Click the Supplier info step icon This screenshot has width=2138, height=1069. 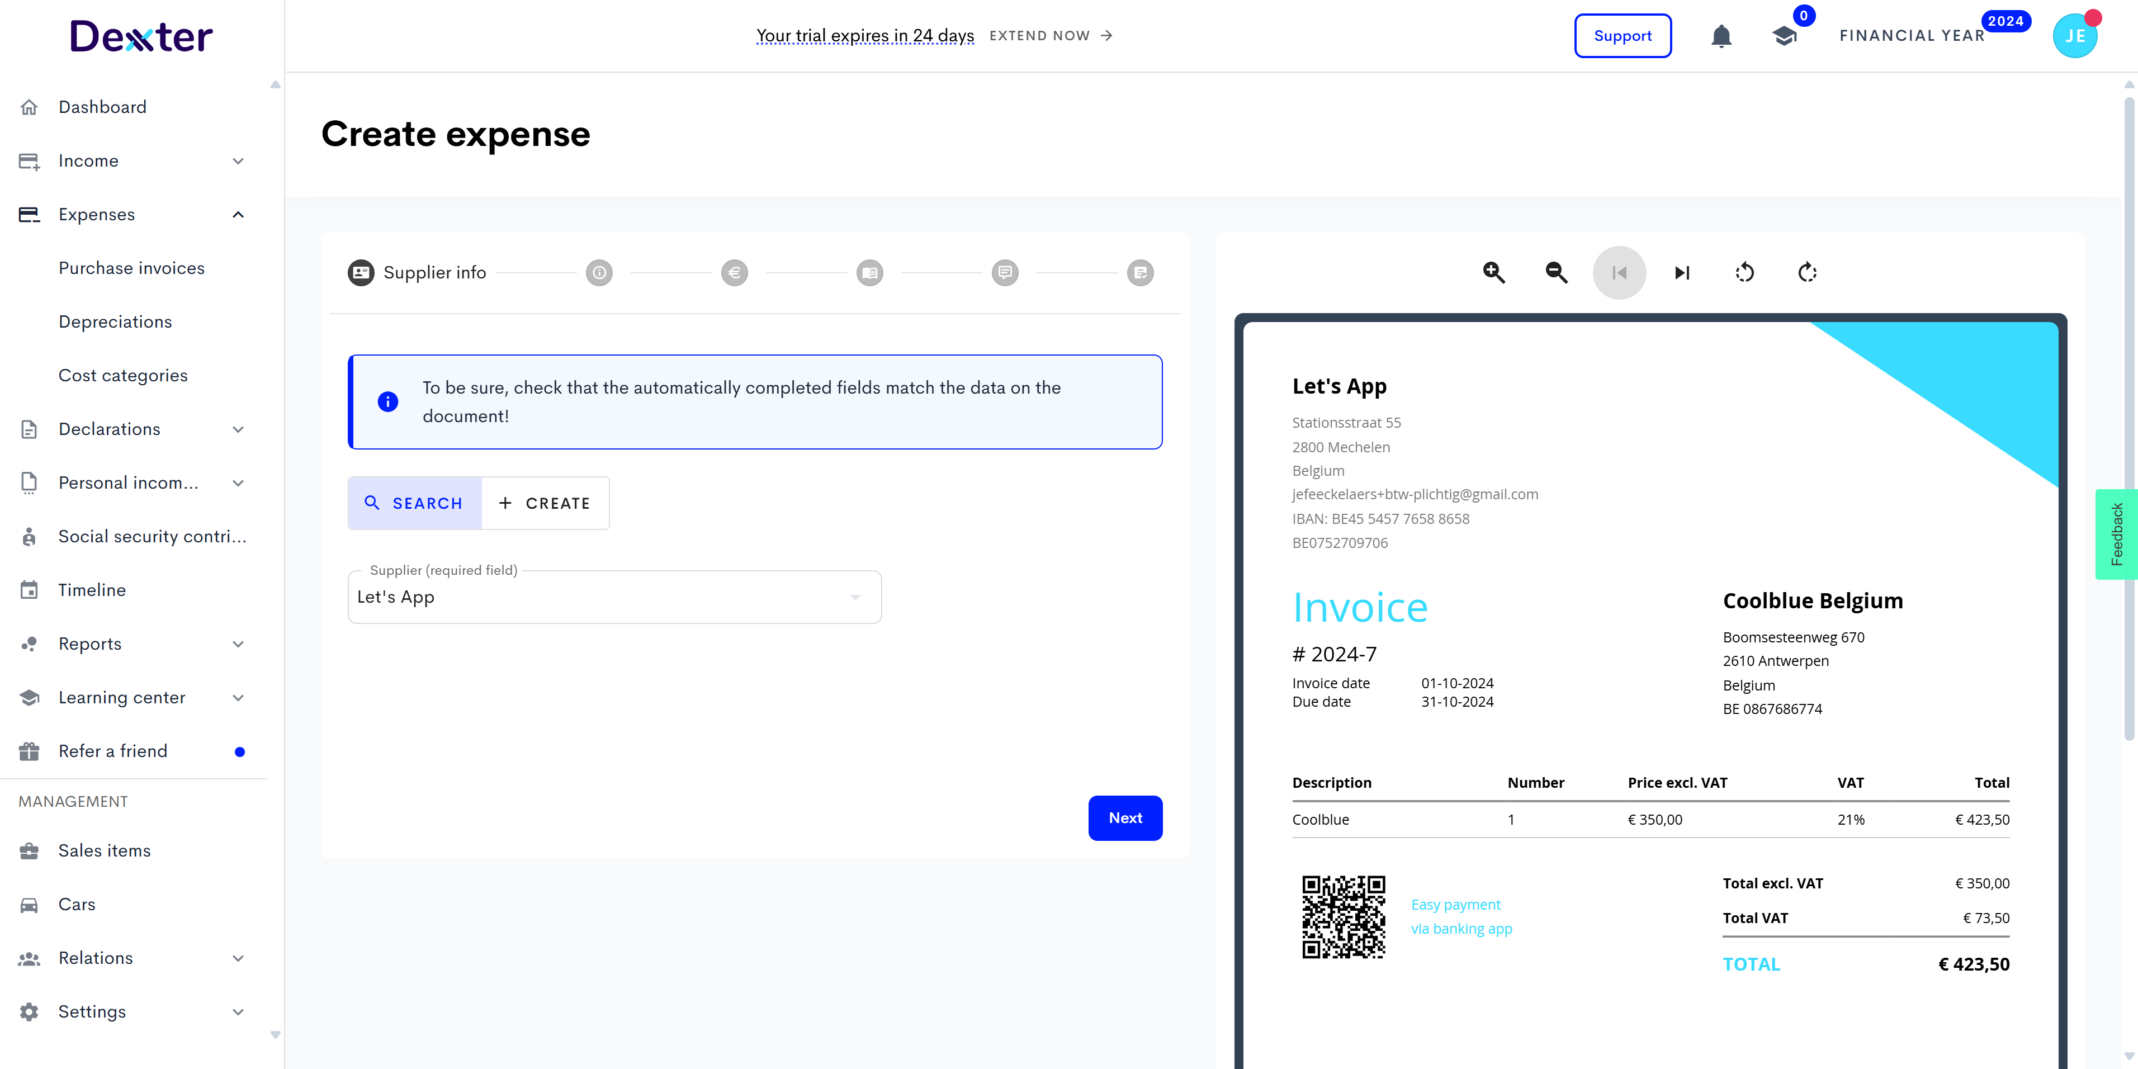point(361,272)
